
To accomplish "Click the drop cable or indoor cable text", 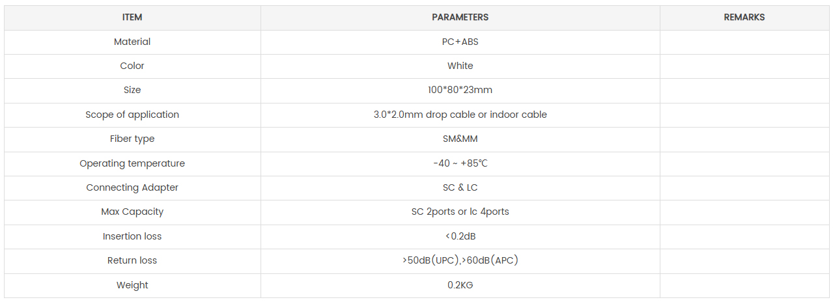I will (x=487, y=115).
